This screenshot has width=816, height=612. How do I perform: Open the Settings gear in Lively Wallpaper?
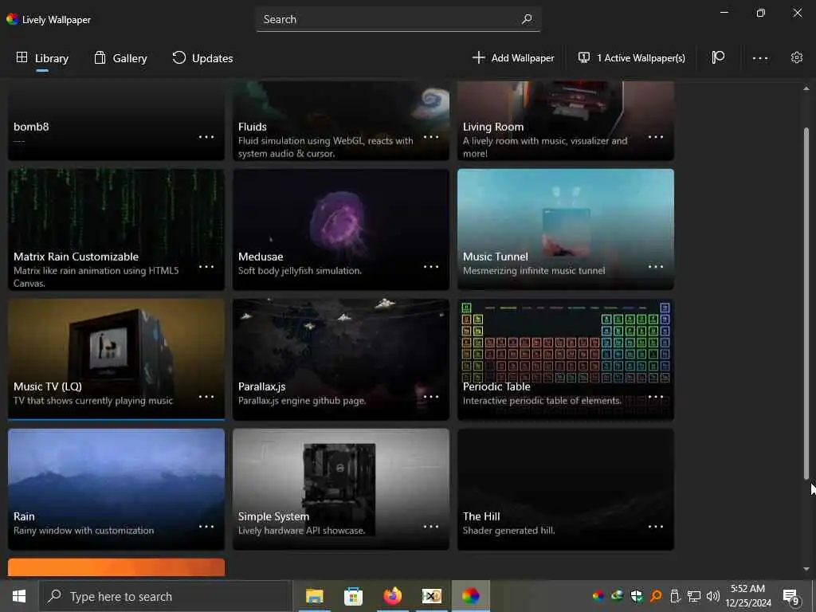pyautogui.click(x=796, y=57)
